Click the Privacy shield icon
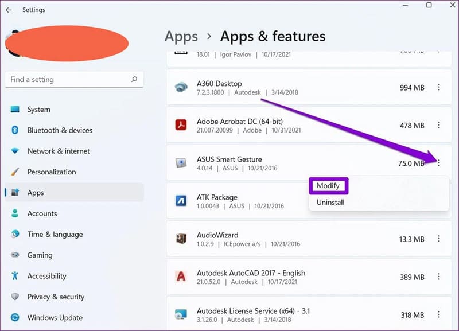Screen dimensions: 459x331 pos(15,297)
